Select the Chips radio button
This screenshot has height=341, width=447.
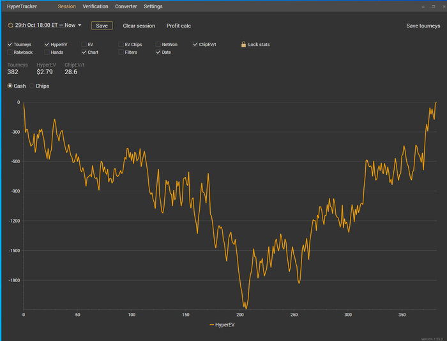[x=32, y=86]
